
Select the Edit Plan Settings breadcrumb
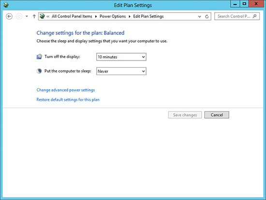click(148, 16)
